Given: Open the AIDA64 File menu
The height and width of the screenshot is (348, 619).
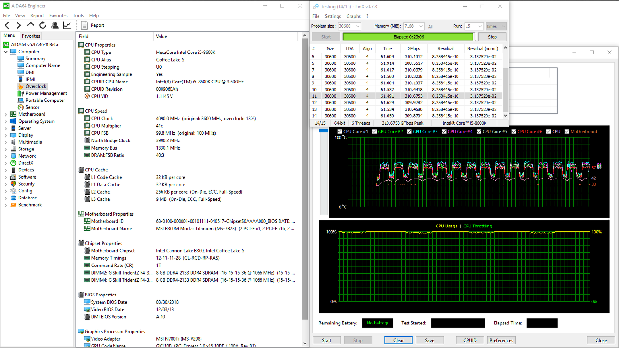Looking at the screenshot, I should click(6, 15).
